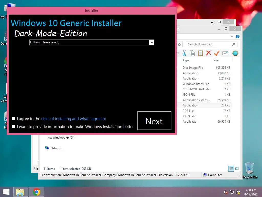The width and height of the screenshot is (262, 197).
Task: Select the Application 19,008 KB row
Action: point(204,73)
